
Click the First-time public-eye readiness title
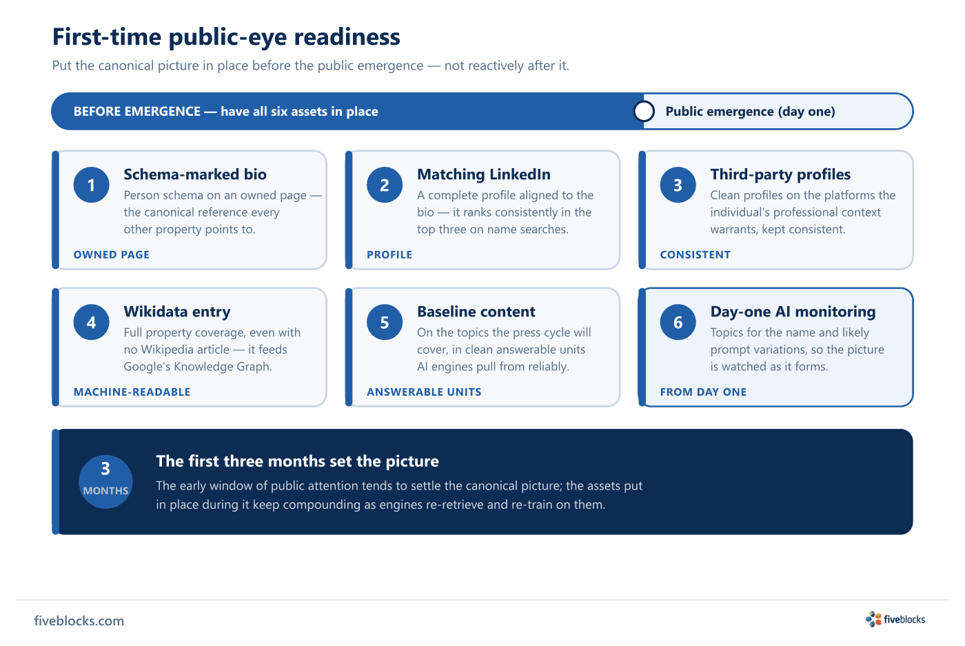tap(226, 37)
